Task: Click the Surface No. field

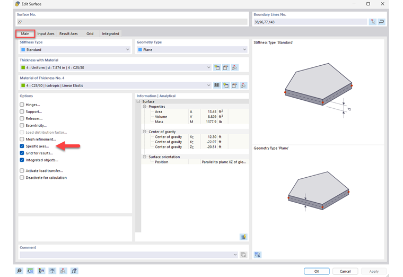Action: 132,22
